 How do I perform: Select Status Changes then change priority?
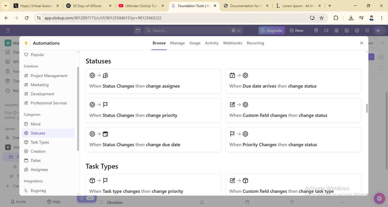pos(153,110)
